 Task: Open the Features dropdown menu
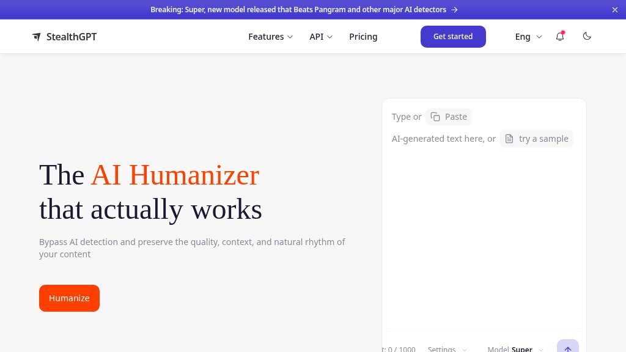[x=270, y=37]
